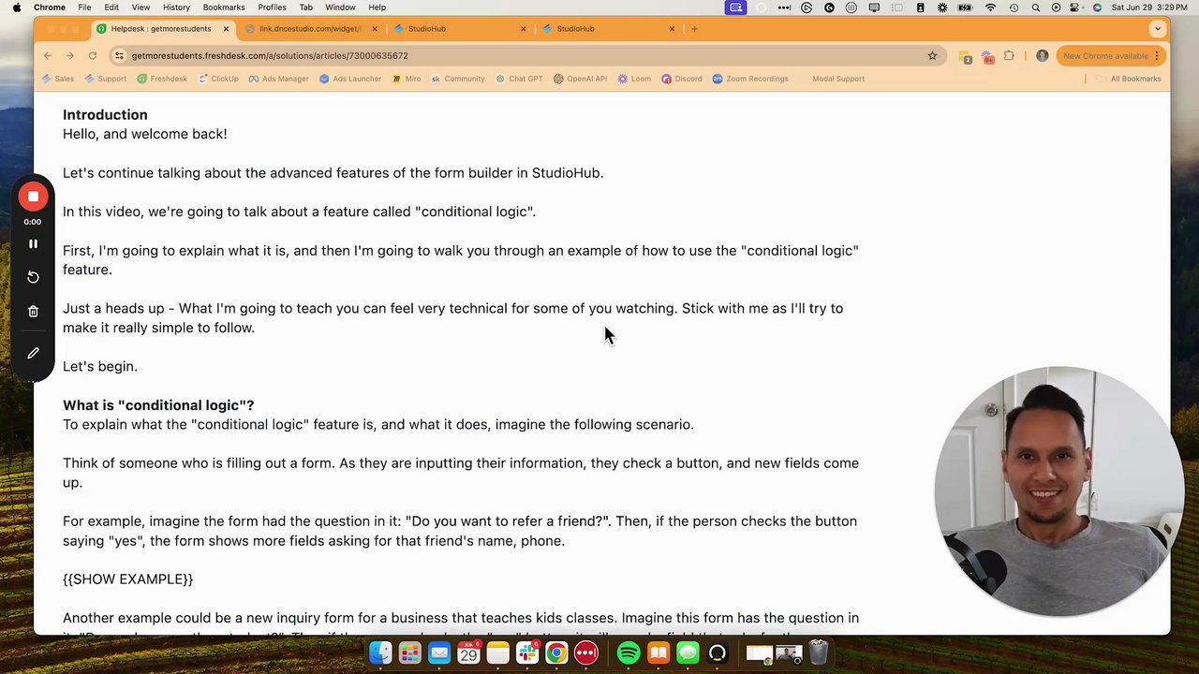Bookmark this page with the star icon

[932, 56]
